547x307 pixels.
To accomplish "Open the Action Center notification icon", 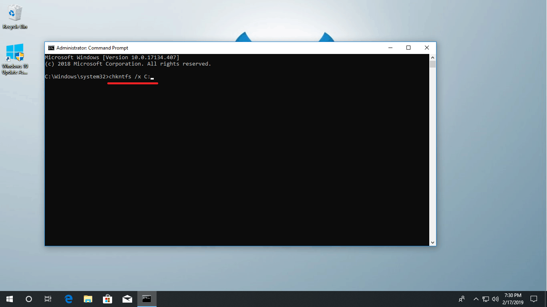I will coord(534,299).
